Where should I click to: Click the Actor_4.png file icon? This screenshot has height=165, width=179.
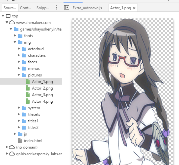pyautogui.click(x=28, y=101)
